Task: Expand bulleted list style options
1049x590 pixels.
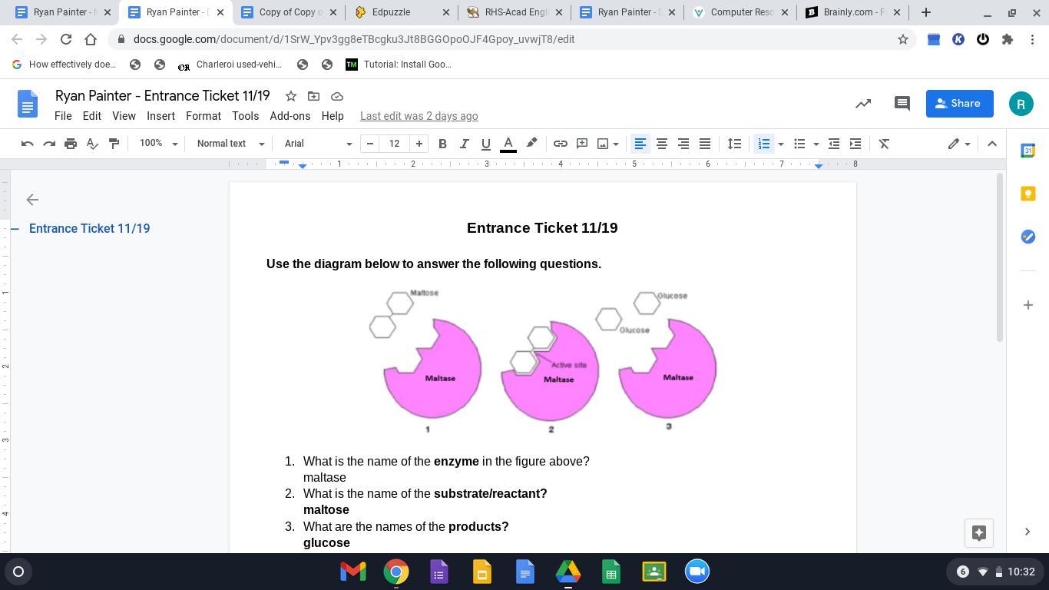Action: (x=816, y=144)
